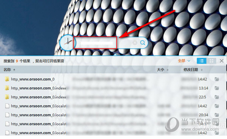Sort results by the 大小 column
Screen dimensions: 227x139
pyautogui.click(x=163, y=70)
